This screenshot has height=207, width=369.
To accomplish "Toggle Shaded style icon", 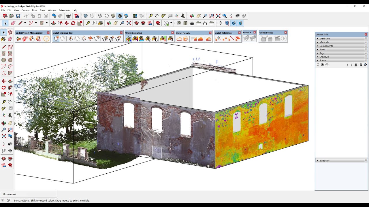I will click(113, 16).
